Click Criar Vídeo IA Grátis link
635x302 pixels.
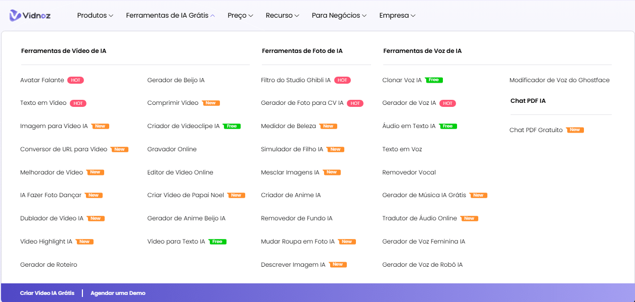(47, 293)
